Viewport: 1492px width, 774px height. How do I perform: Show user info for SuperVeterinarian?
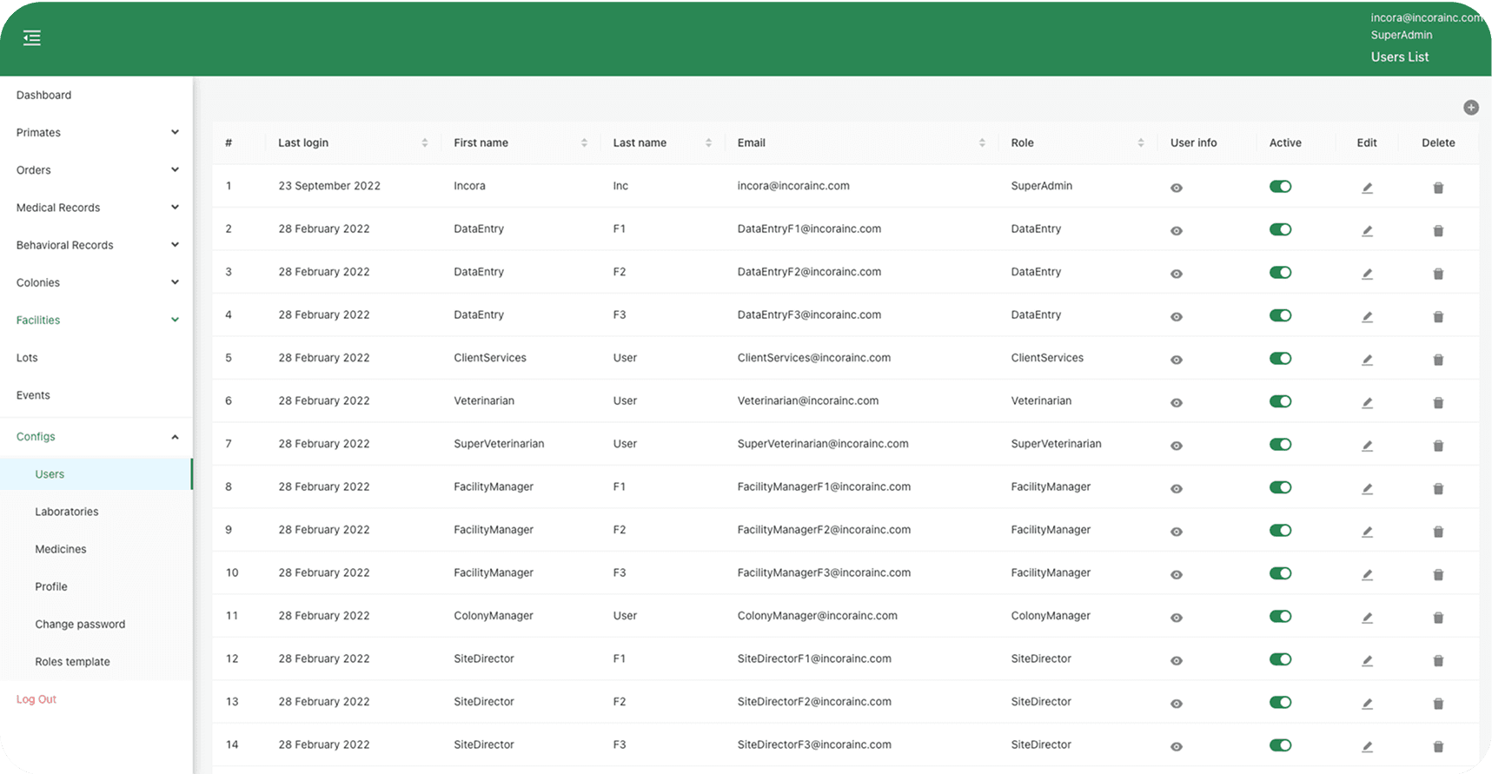click(x=1176, y=446)
